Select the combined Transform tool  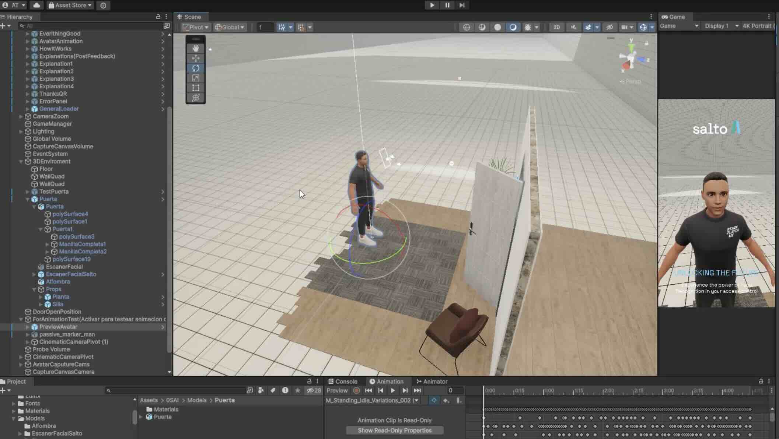pos(196,98)
